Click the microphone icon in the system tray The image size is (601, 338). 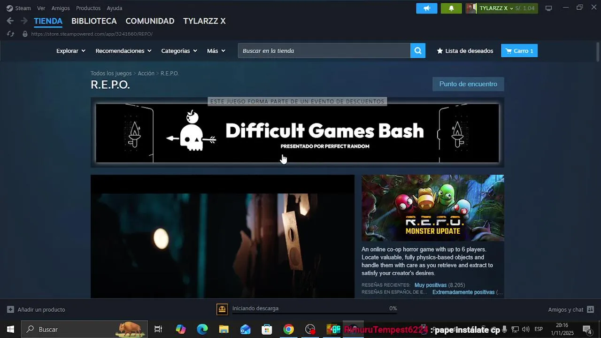[505, 329]
